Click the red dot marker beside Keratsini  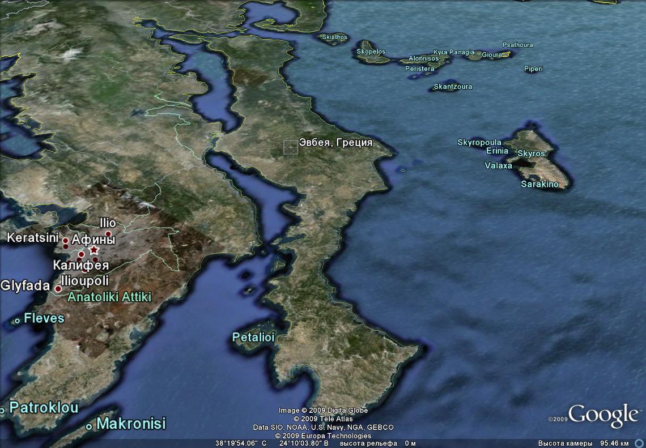pyautogui.click(x=65, y=241)
